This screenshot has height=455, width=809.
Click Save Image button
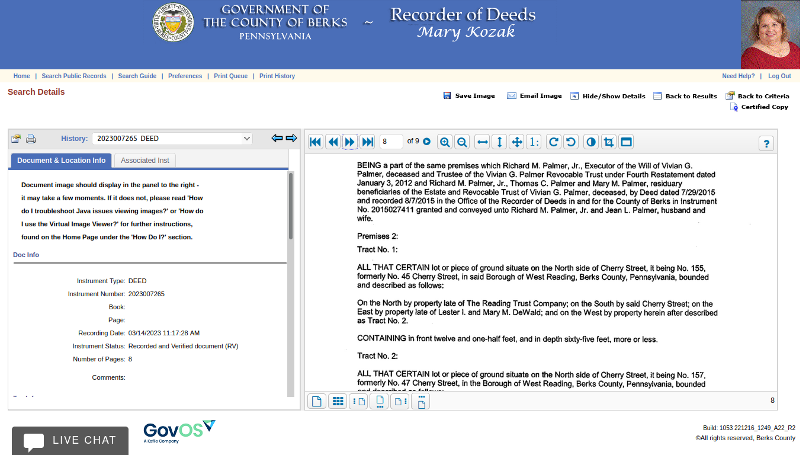469,96
